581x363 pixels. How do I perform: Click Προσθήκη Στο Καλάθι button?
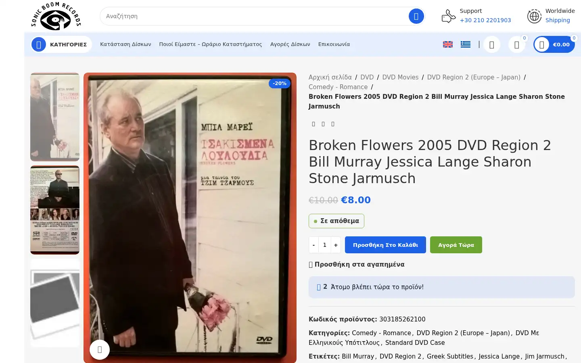pyautogui.click(x=385, y=245)
